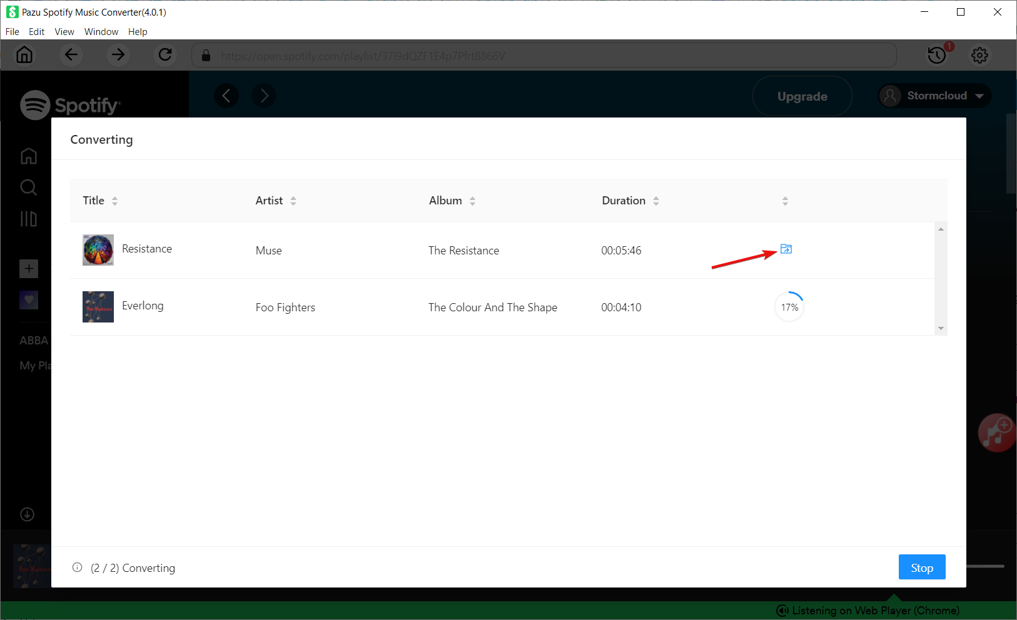Screen dimensions: 1017x620
Task: Click the Spotify logo
Action: pos(70,105)
